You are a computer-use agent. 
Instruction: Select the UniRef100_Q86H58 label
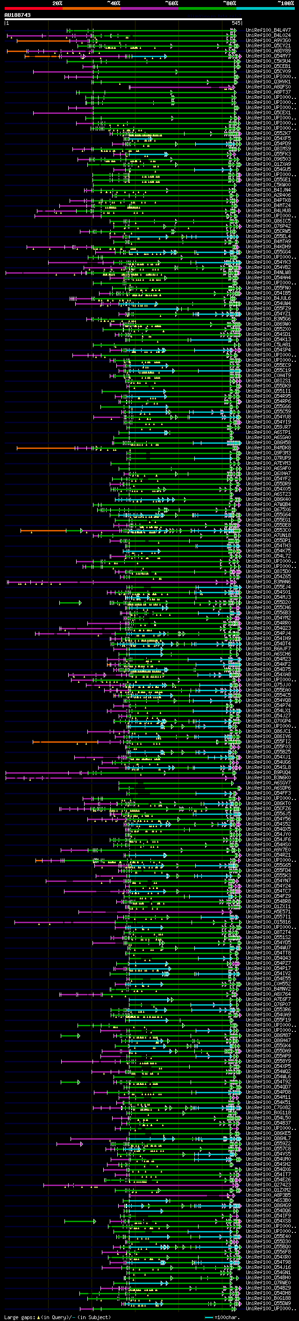click(268, 442)
